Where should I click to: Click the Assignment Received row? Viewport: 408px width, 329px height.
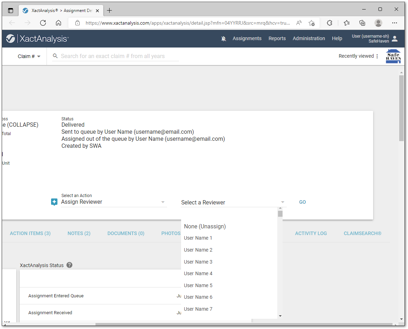click(100, 312)
